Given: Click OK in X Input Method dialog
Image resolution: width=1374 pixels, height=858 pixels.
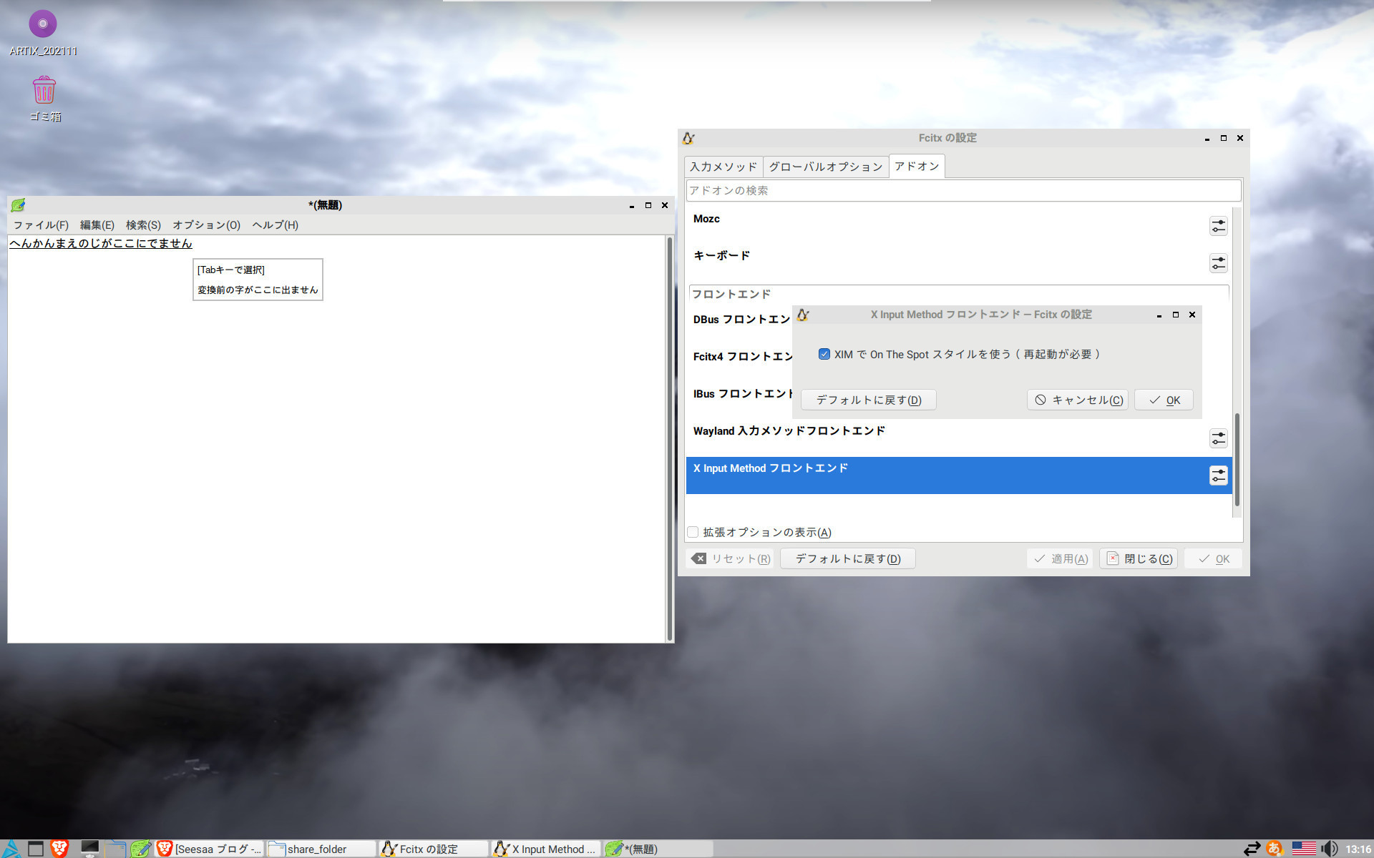Looking at the screenshot, I should pyautogui.click(x=1164, y=400).
